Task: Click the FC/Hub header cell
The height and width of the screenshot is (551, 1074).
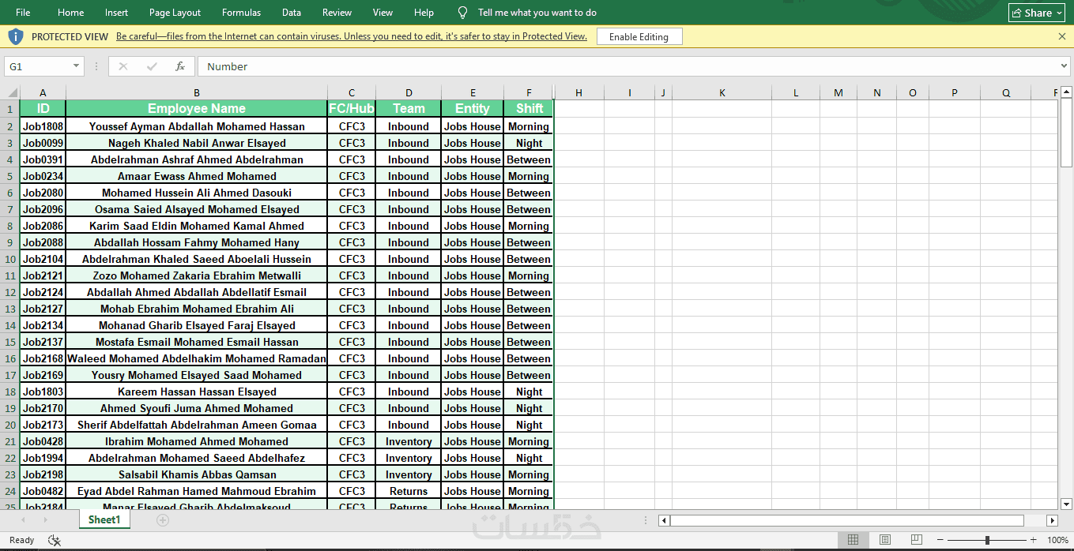Action: 352,108
